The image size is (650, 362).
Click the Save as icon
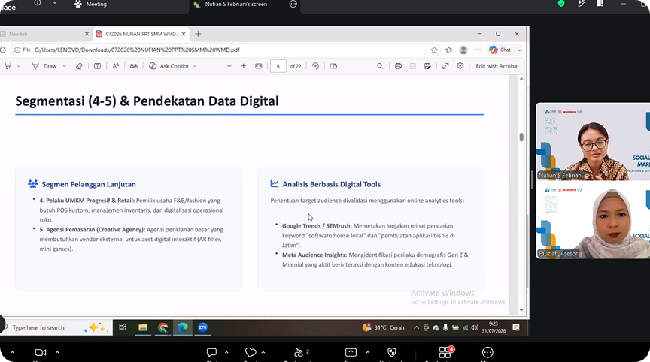pos(427,66)
